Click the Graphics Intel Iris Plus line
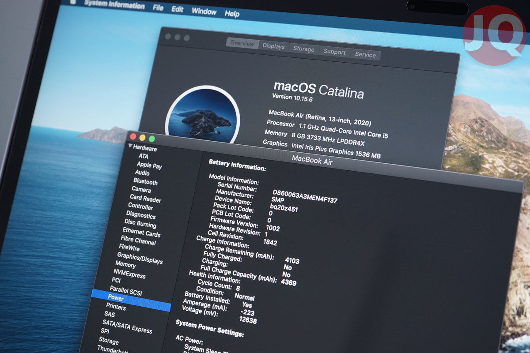 [322, 148]
